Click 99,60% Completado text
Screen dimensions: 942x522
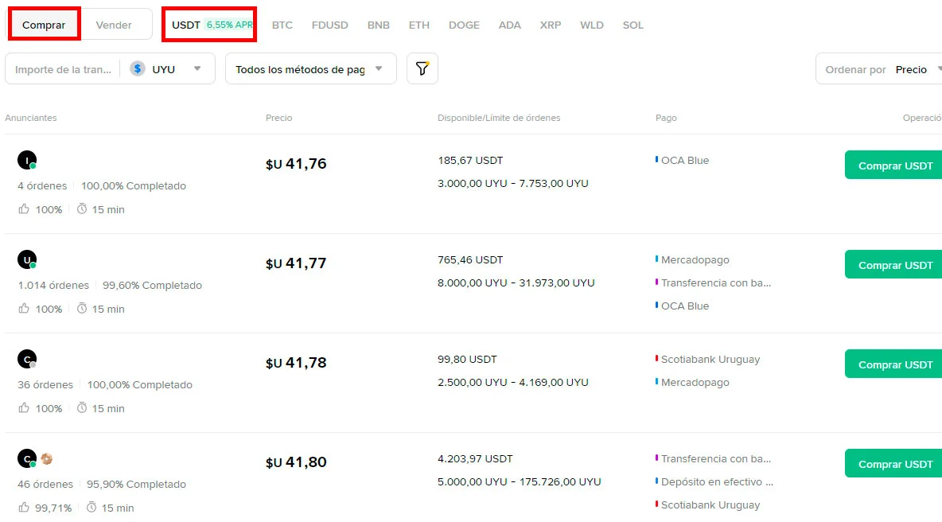point(152,285)
